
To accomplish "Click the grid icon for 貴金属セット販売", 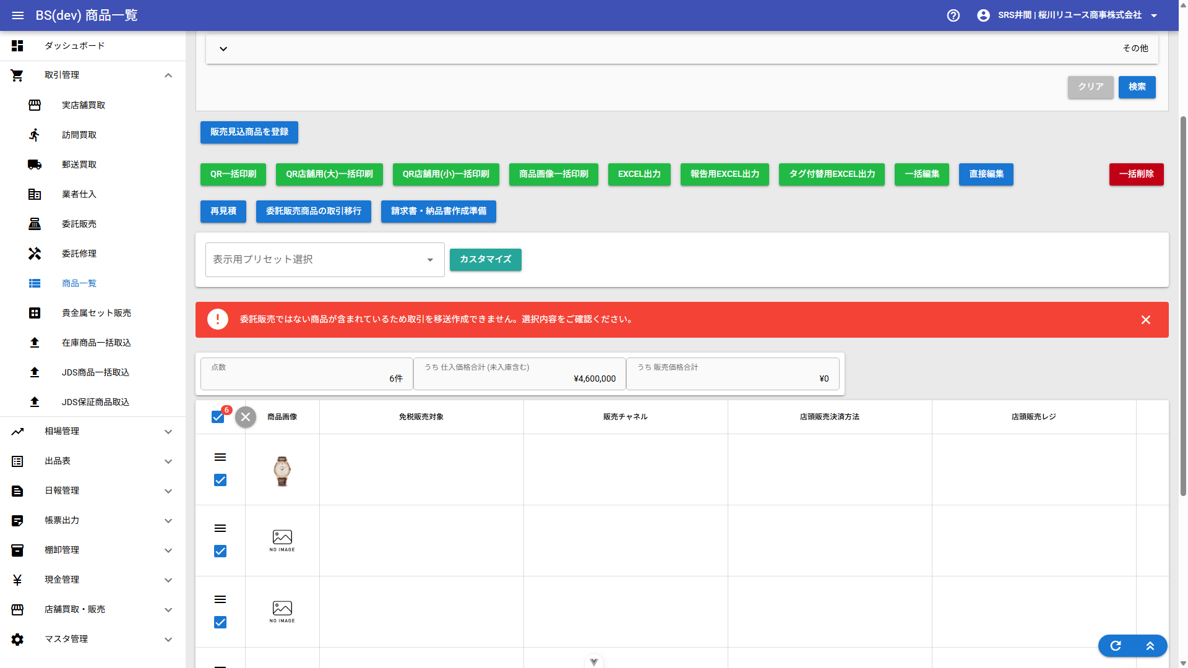I will (x=35, y=313).
